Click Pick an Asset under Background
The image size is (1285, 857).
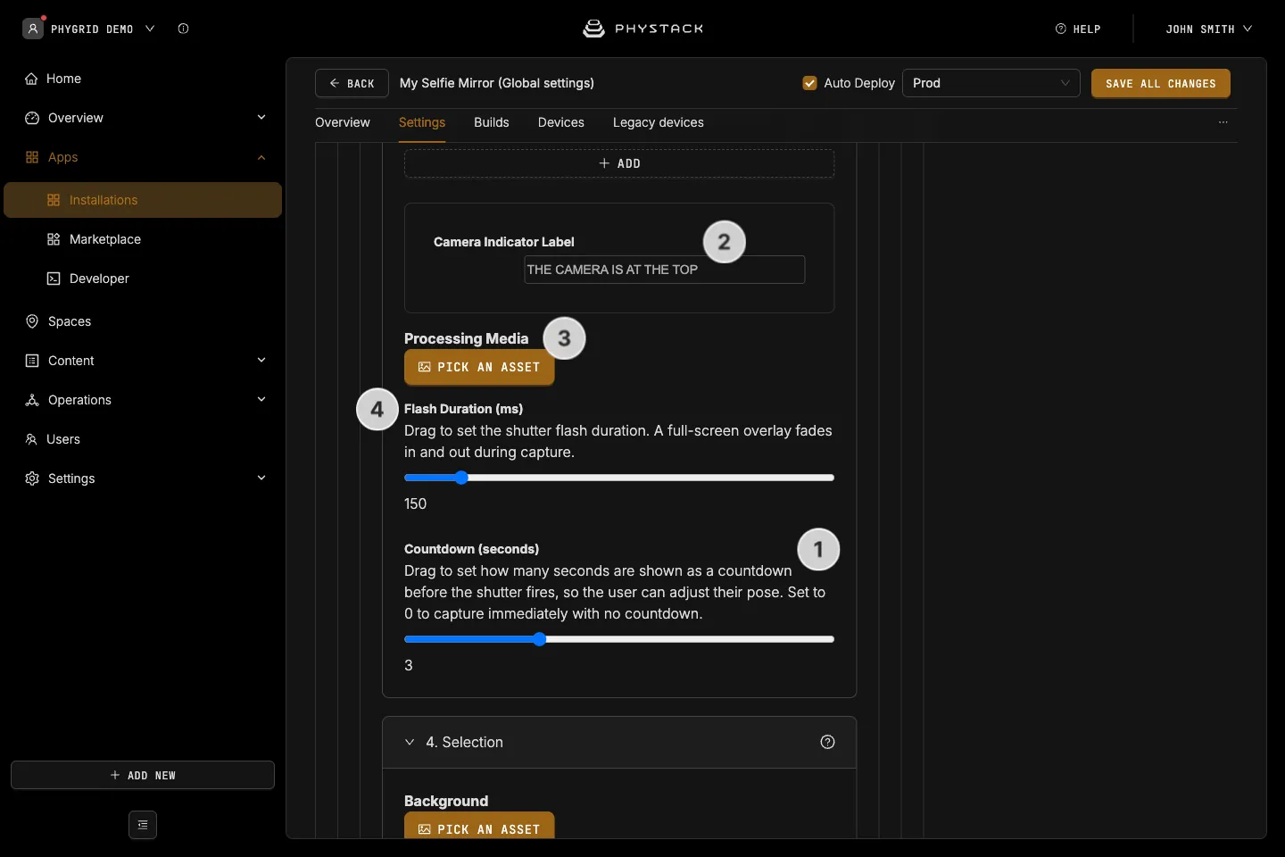coord(479,826)
